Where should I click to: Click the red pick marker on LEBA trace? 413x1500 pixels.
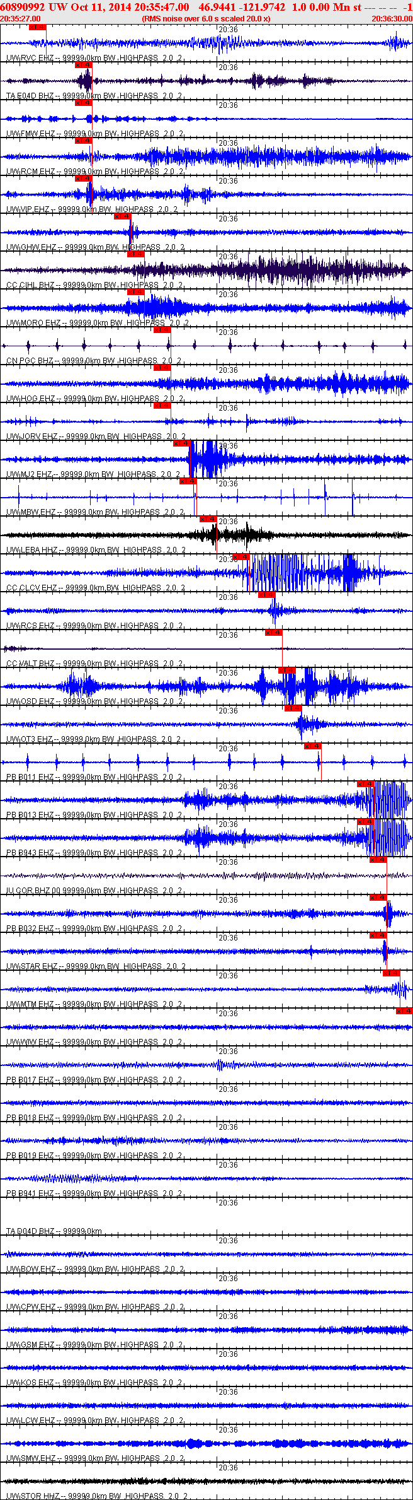pos(208,519)
